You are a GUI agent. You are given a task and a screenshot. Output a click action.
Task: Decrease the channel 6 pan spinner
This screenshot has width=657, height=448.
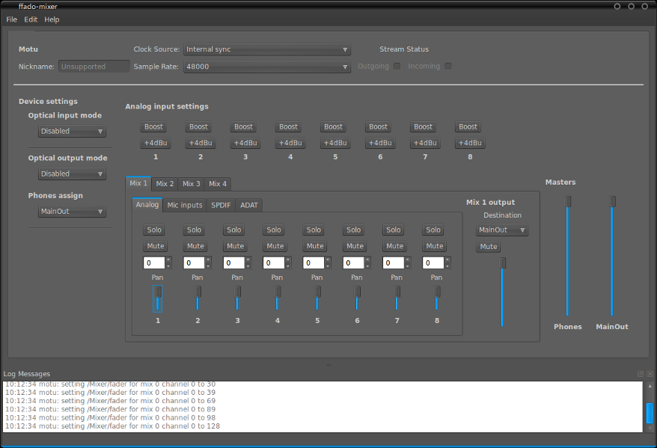(367, 266)
